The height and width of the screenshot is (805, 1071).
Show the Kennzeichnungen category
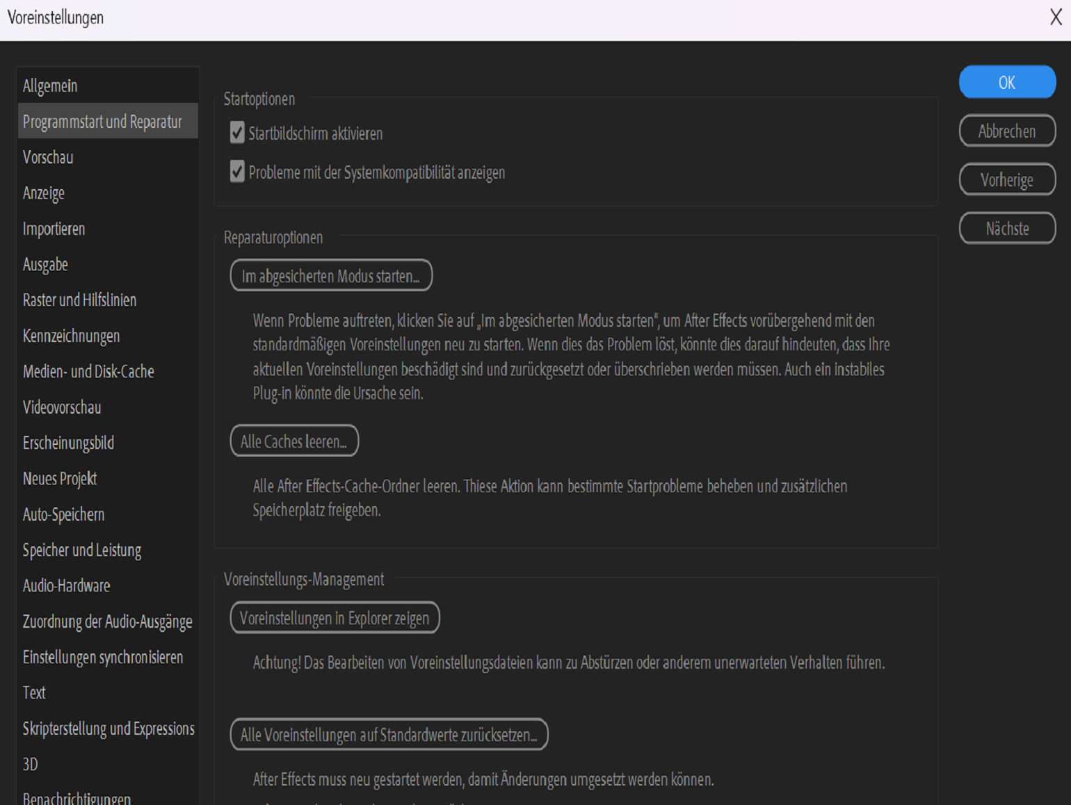(x=108, y=336)
